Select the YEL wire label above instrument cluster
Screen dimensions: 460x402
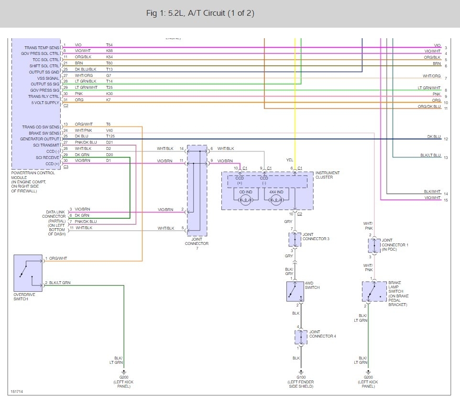290,160
